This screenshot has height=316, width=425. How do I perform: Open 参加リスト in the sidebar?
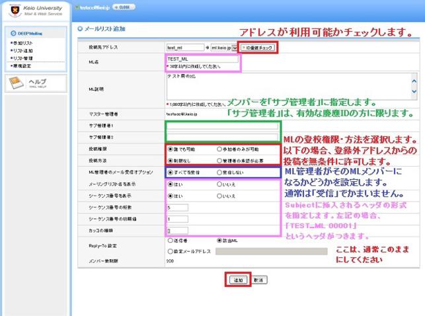22,42
